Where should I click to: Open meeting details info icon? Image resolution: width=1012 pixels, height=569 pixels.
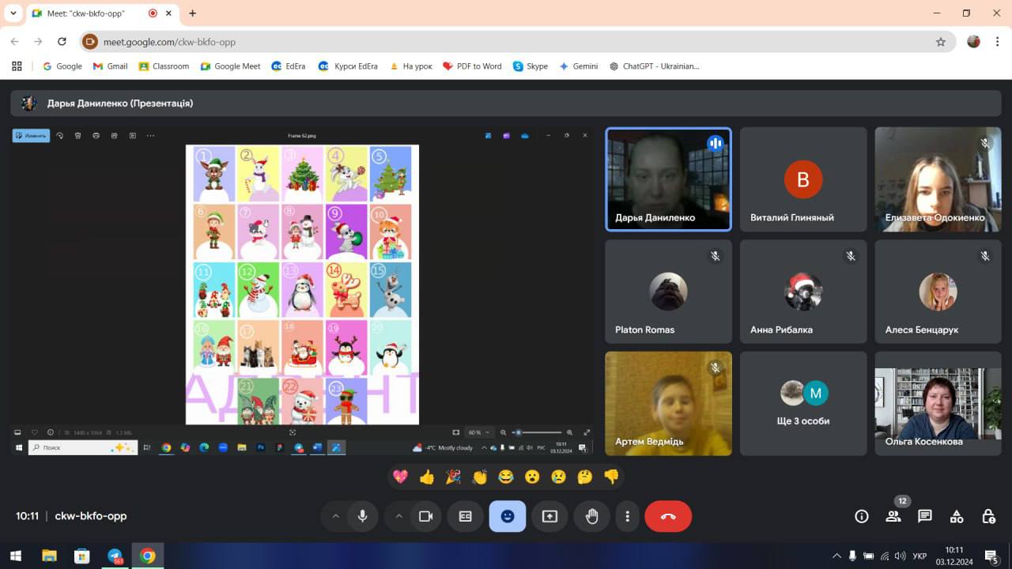pyautogui.click(x=862, y=516)
